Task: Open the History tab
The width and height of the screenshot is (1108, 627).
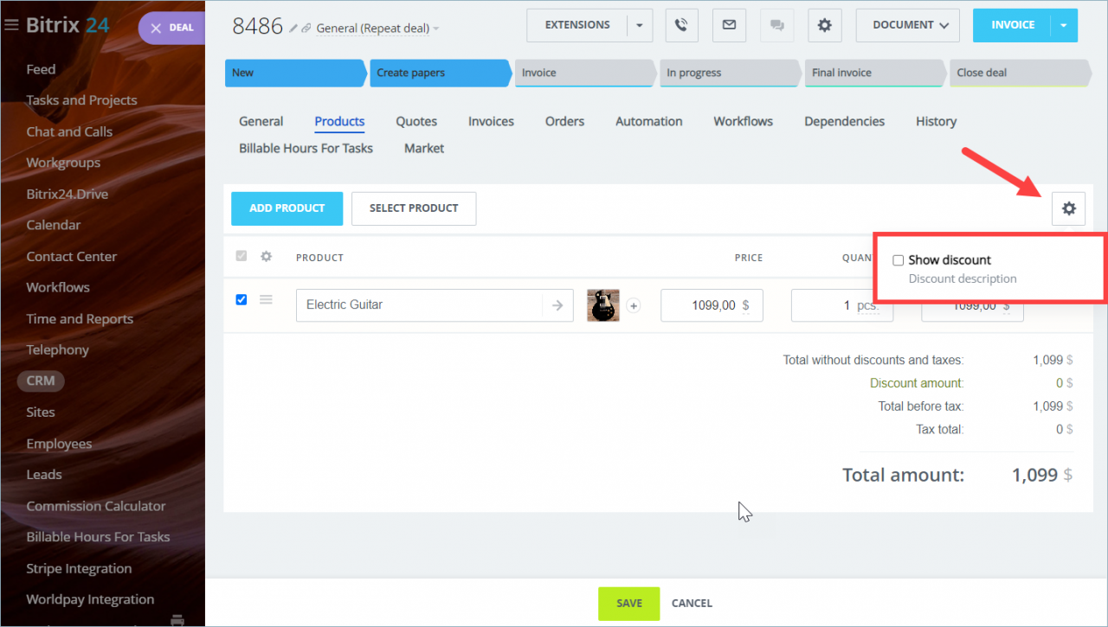Action: point(936,121)
